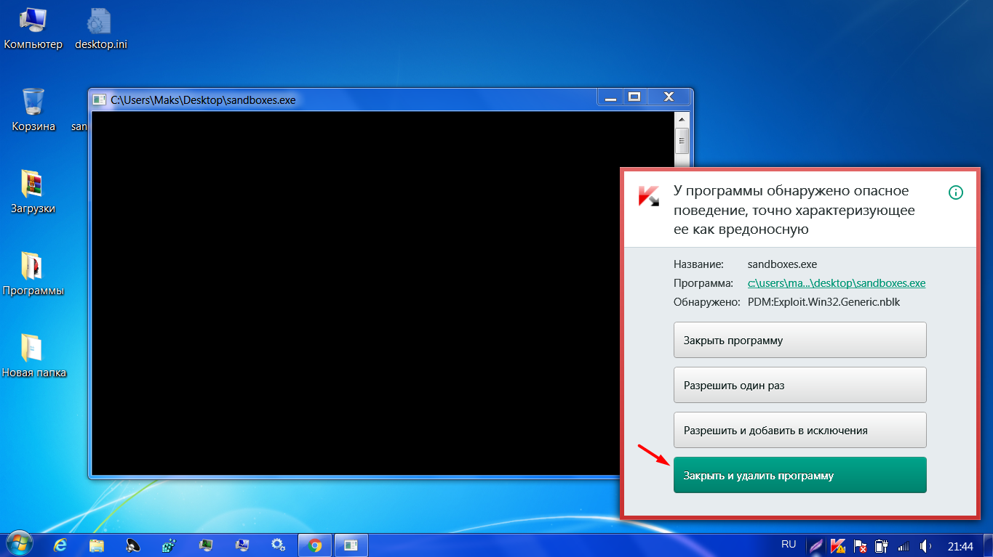Choose Разрешить один раз
Viewport: 993px width, 557px height.
pos(800,385)
